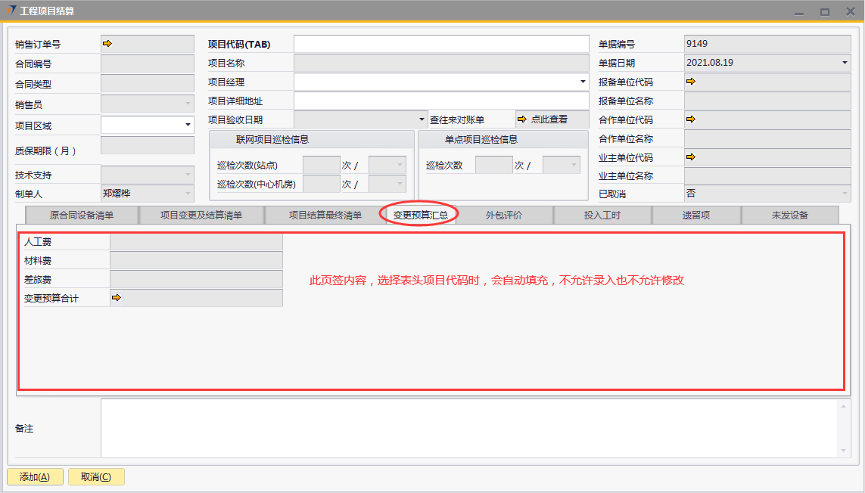
Task: Click the 变更预算合计 link arrow icon
Action: pyautogui.click(x=116, y=298)
